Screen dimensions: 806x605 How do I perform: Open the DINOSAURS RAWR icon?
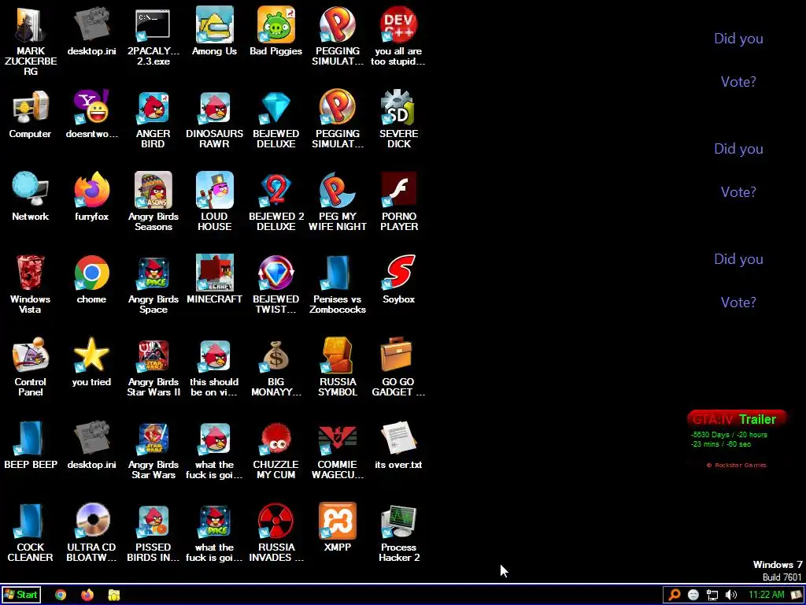pyautogui.click(x=214, y=107)
